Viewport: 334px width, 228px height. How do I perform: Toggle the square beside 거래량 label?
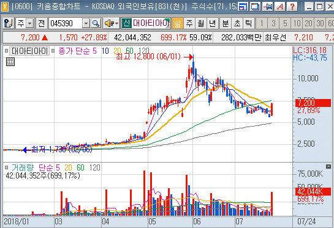tap(6, 167)
